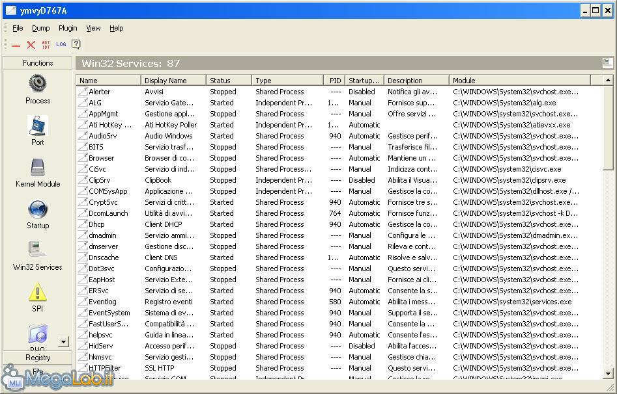
Task: Select the Dot3svc service name
Action: [x=102, y=269]
